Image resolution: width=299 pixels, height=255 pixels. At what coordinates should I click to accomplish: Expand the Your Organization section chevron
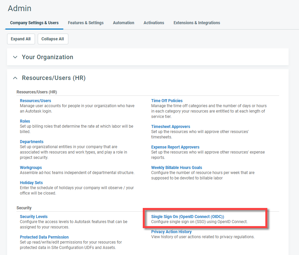point(15,57)
